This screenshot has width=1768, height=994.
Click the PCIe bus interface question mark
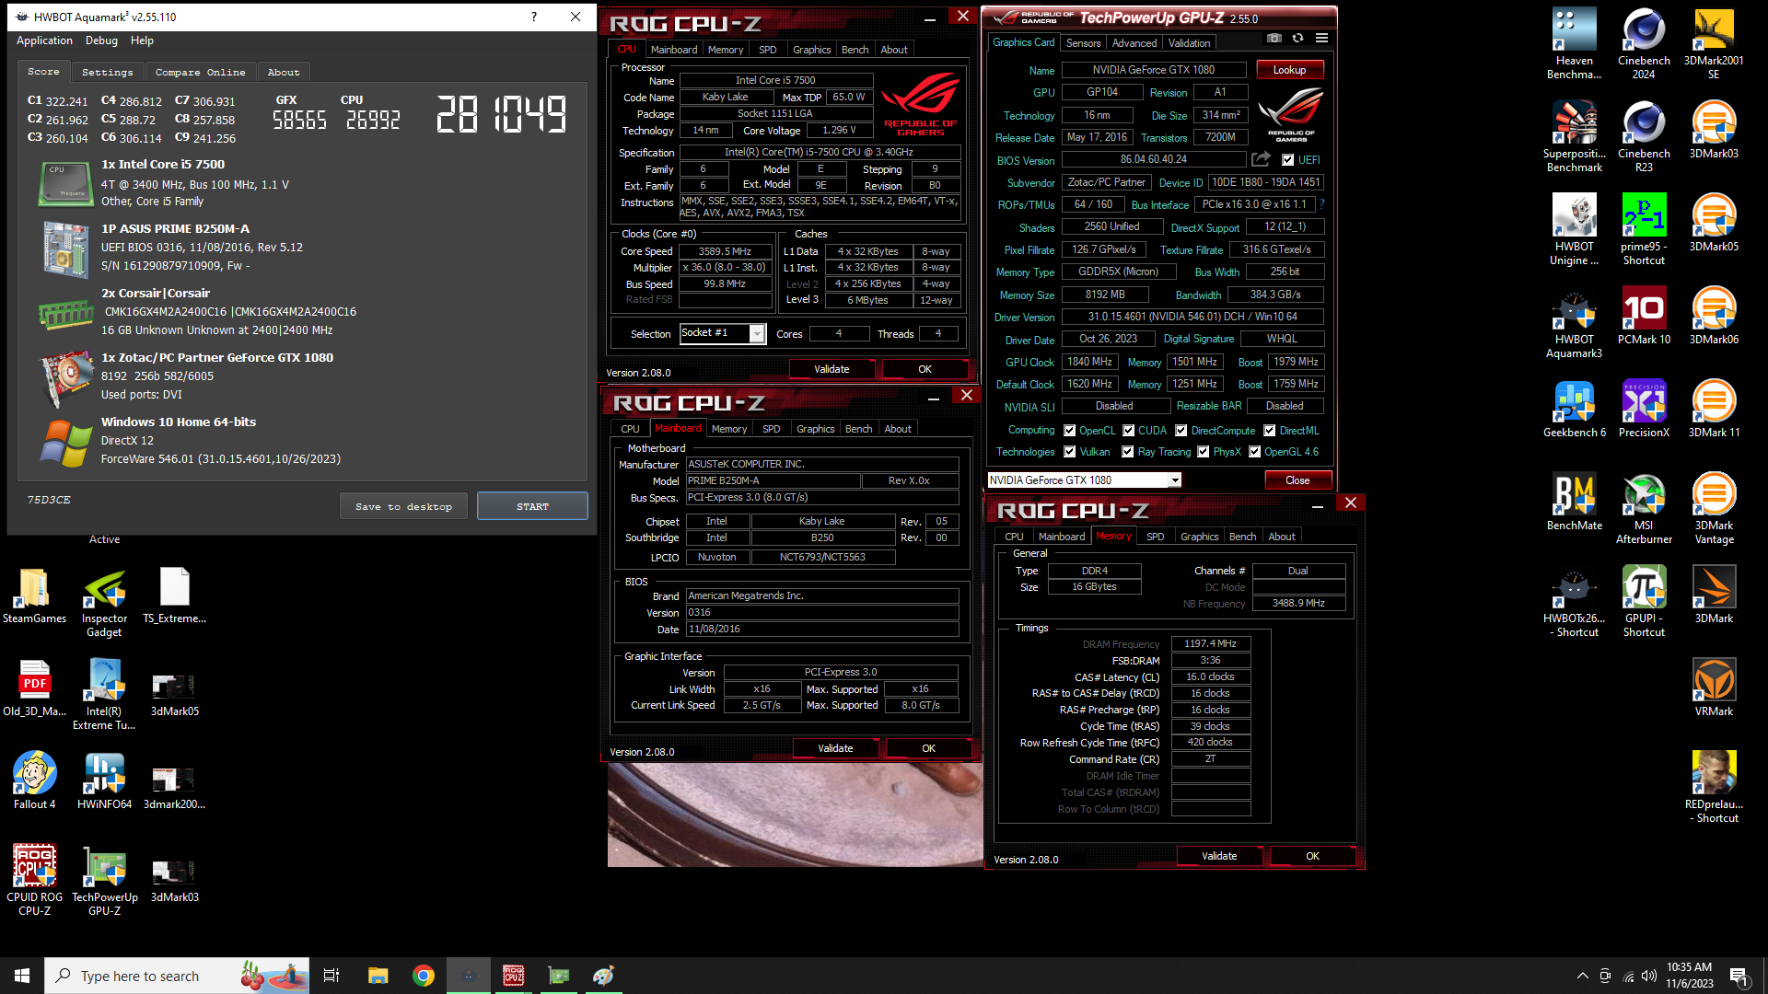click(1321, 204)
